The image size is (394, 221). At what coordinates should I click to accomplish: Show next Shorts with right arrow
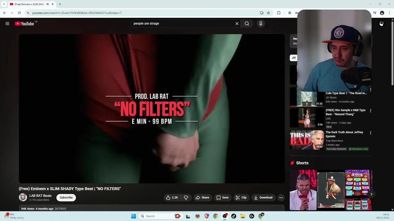point(372,194)
